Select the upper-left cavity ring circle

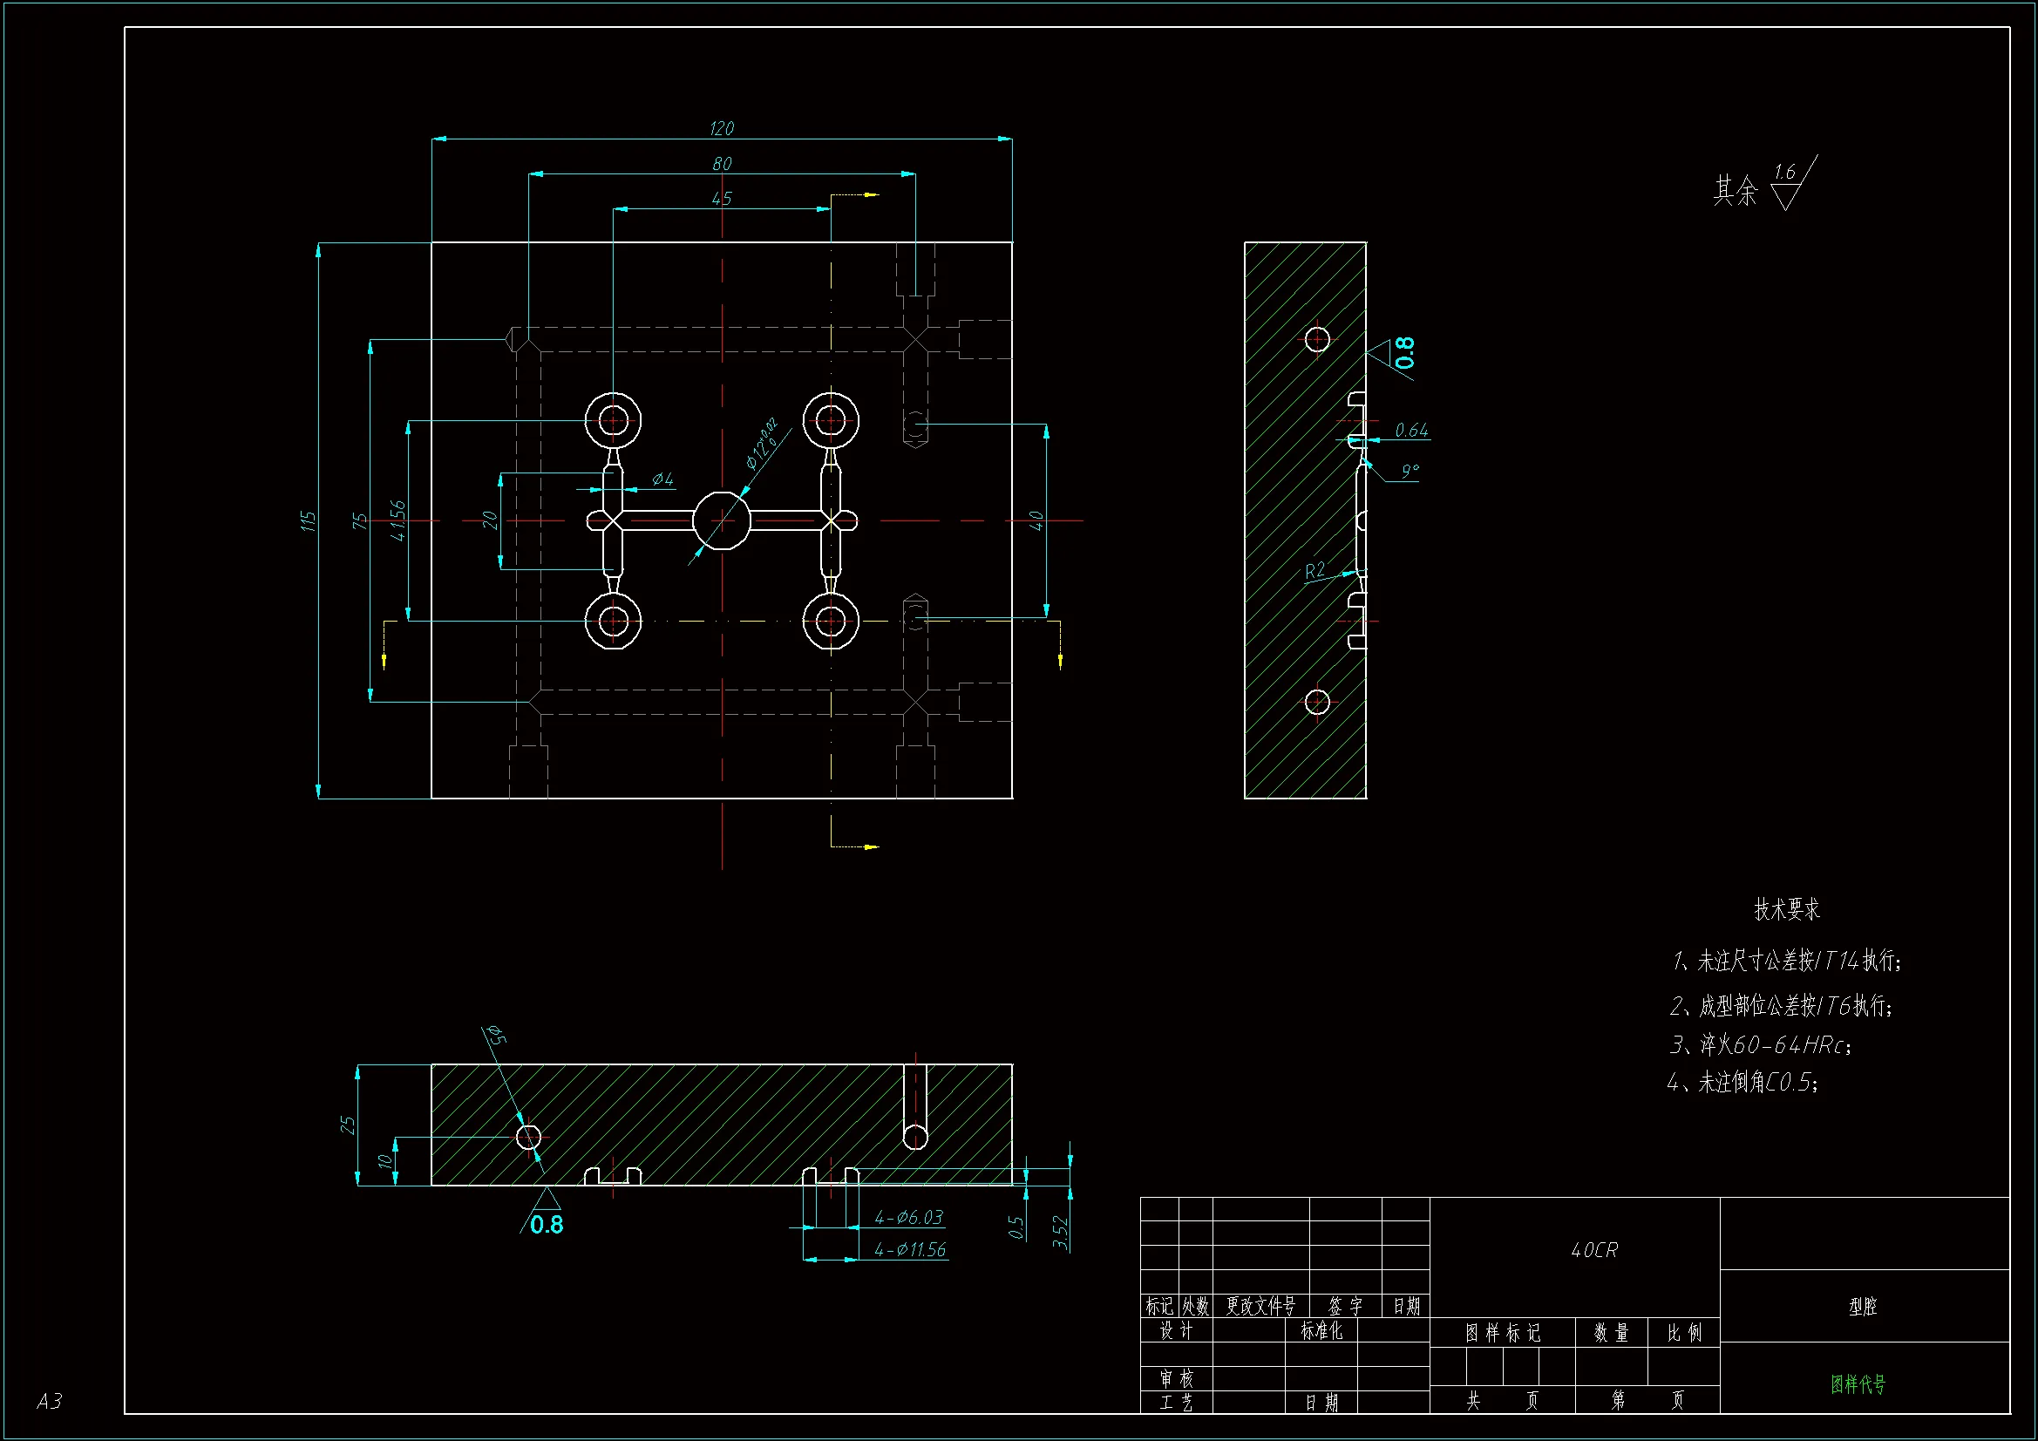tap(613, 421)
